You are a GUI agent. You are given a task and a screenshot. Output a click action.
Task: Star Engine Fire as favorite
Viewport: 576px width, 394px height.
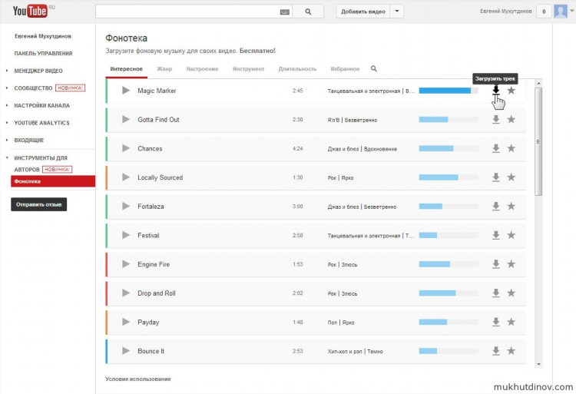(x=511, y=264)
